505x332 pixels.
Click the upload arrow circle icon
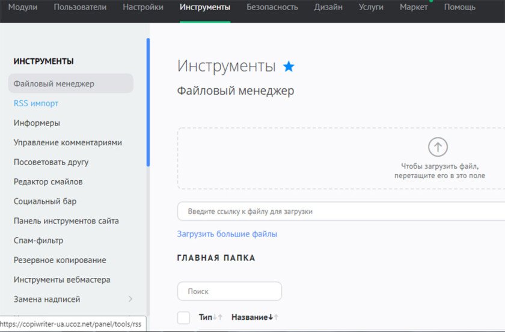click(438, 147)
